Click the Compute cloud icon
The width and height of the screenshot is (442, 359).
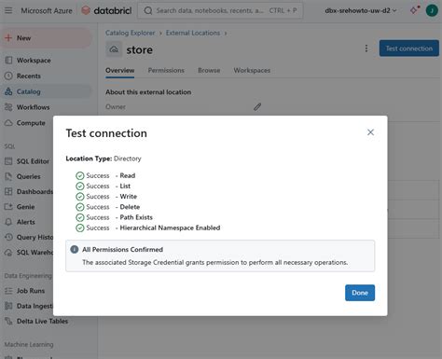coord(8,123)
